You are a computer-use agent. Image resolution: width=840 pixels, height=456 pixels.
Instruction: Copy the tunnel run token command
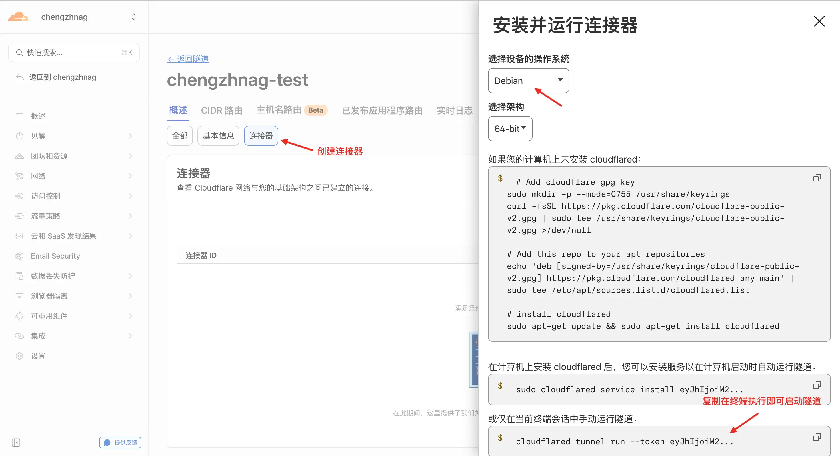tap(817, 437)
